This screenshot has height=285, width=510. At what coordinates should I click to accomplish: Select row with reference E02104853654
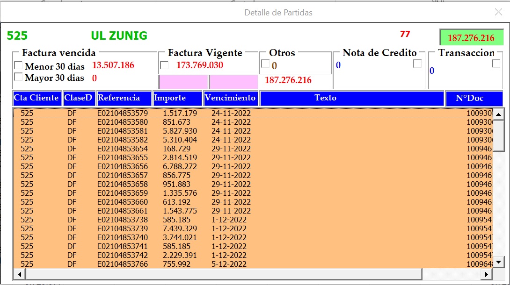coord(253,149)
